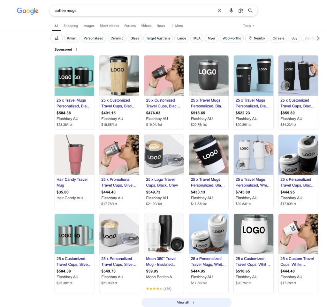The height and width of the screenshot is (307, 327).
Task: Open the 25 x Custom Travel Cups, White link
Action: point(297,261)
